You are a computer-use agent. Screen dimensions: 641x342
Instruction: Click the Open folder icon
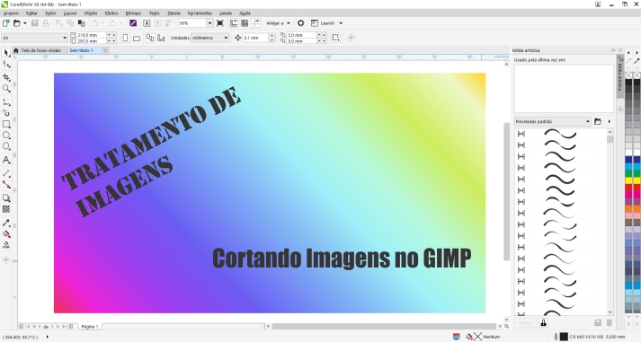[x=17, y=23]
